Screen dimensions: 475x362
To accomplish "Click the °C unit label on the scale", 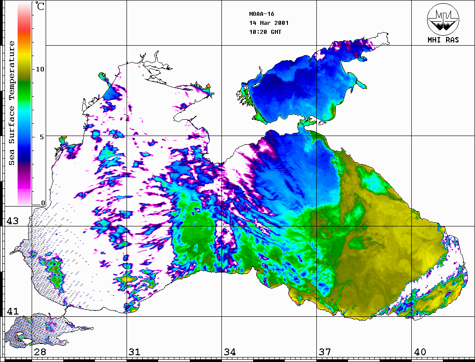I will (41, 6).
